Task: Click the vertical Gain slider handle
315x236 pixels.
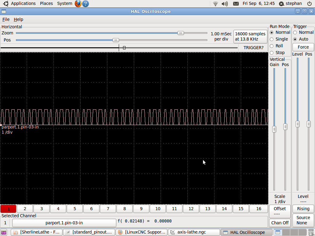Action: pos(274,129)
